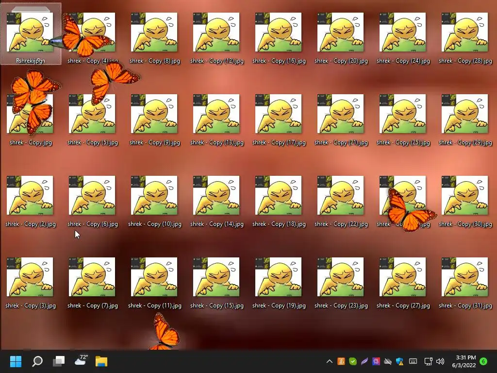
Task: Open Windows Security warning shield icon
Action: click(x=400, y=361)
